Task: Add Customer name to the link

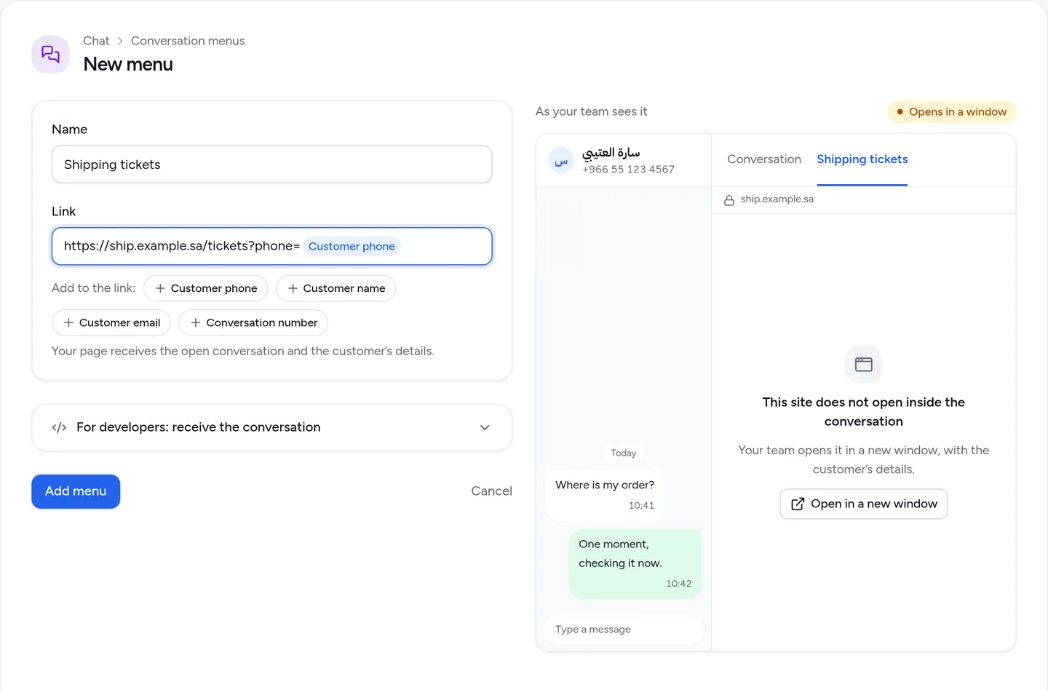Action: point(336,288)
